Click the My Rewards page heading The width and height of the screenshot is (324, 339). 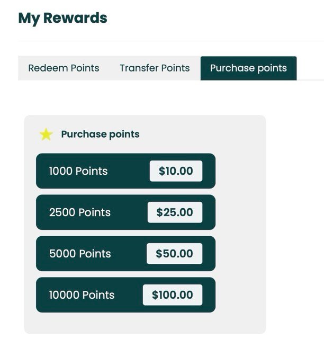(62, 18)
